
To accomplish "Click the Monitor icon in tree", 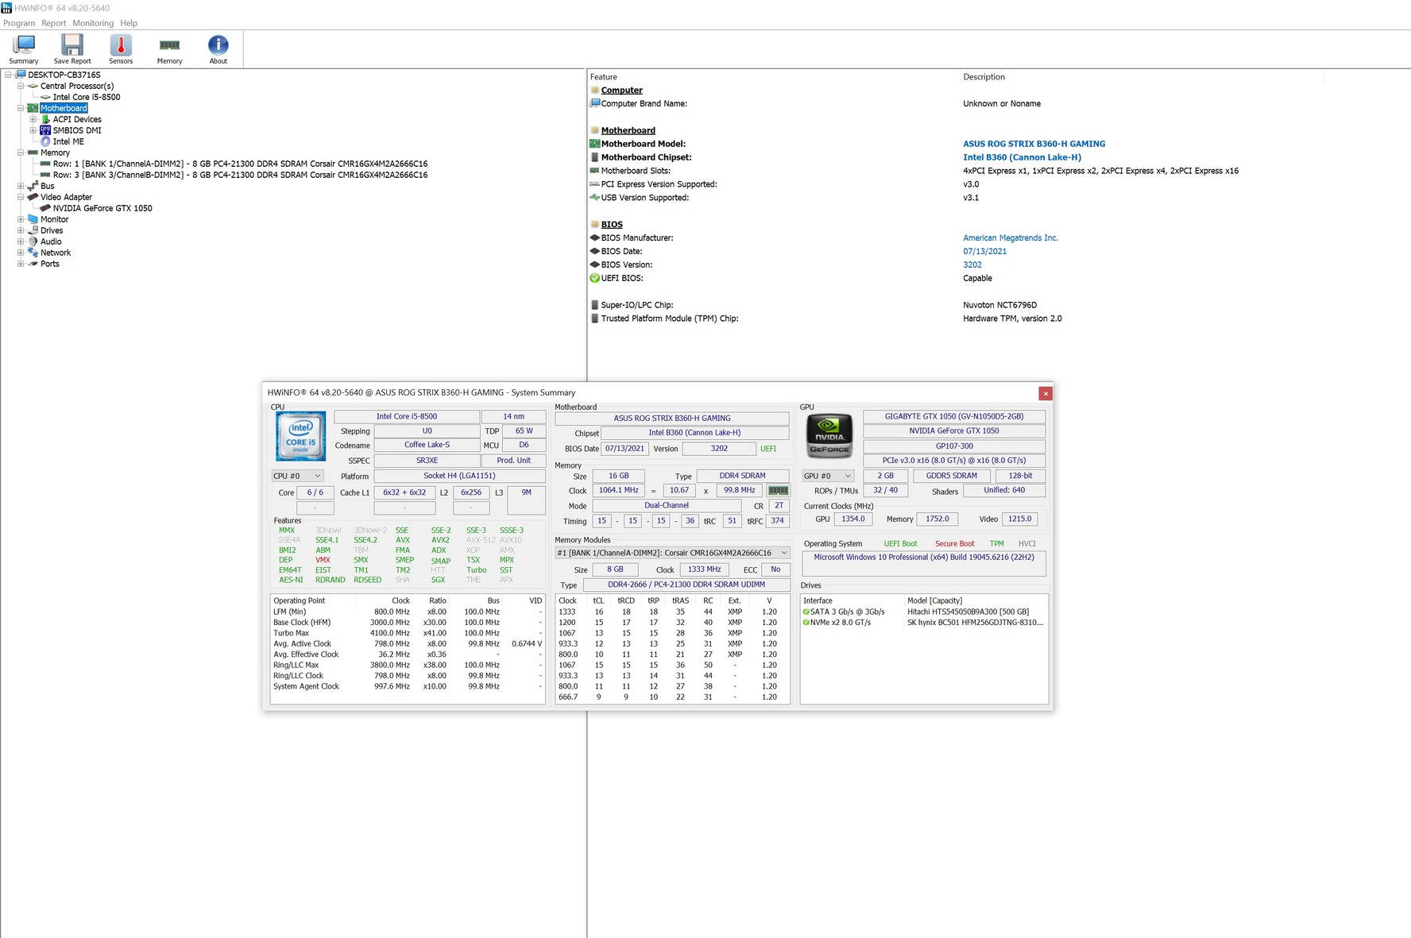I will [x=33, y=219].
